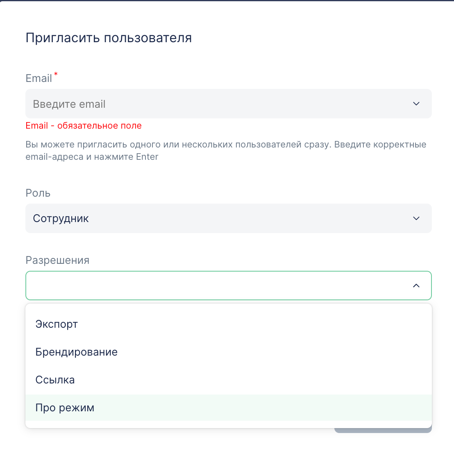Click the red "Email - обязательное поле" error
454x458 pixels.
coord(84,126)
